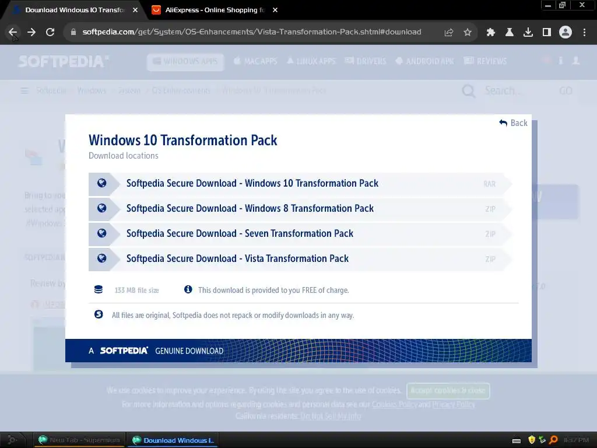
Task: Click the Softpedia S badge icon
Action: point(99,314)
